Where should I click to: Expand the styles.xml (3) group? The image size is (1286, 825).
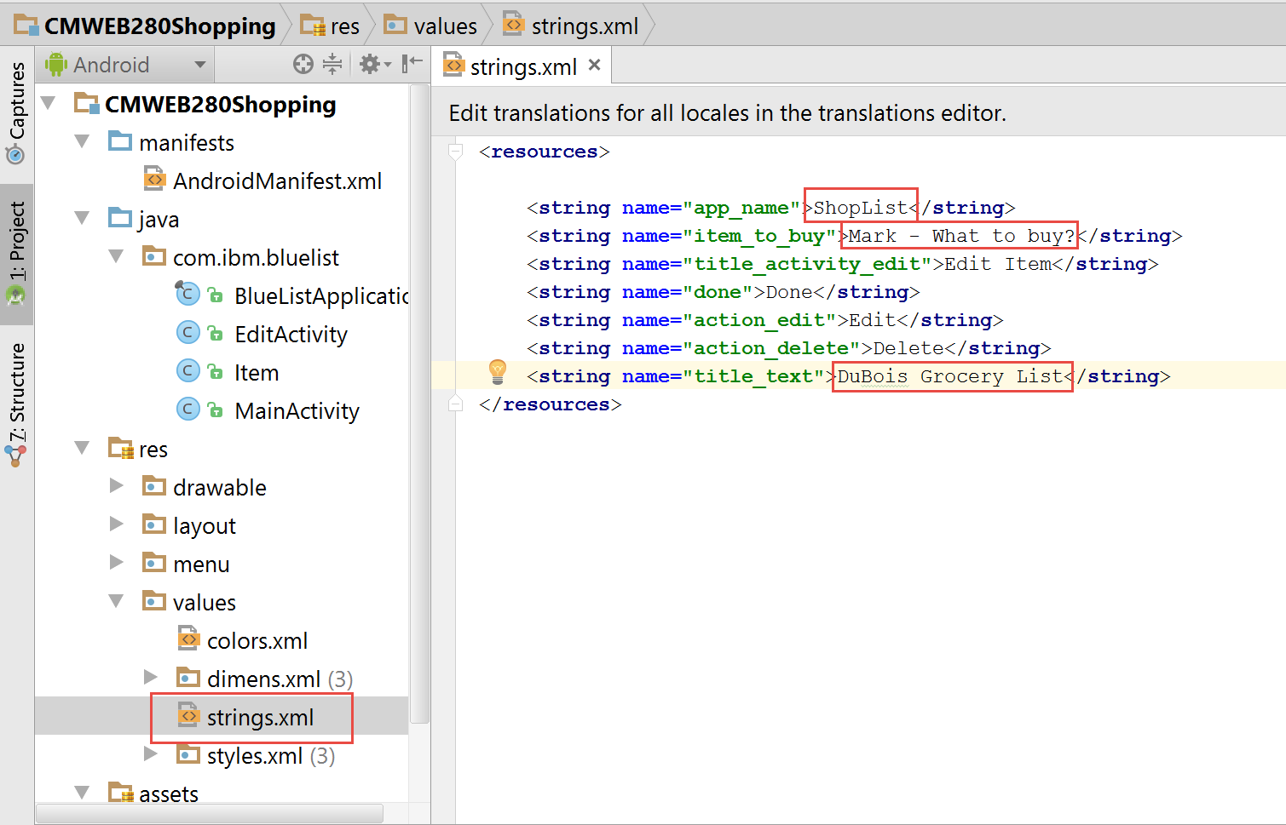tap(151, 754)
